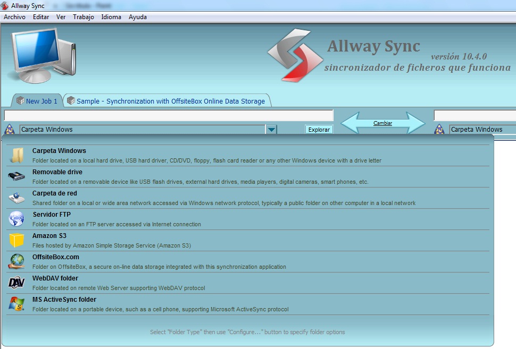516x349 pixels.
Task: Select the Servidor FTP option title
Action: [52, 215]
